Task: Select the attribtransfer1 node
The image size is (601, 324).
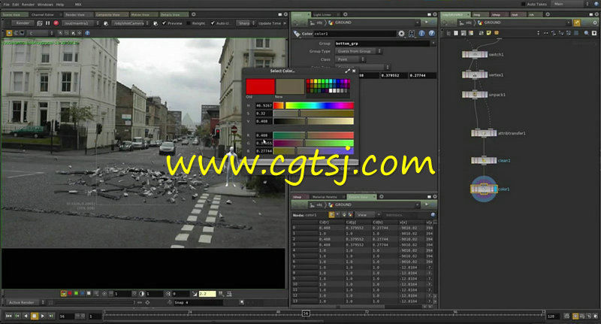Action: coord(484,134)
